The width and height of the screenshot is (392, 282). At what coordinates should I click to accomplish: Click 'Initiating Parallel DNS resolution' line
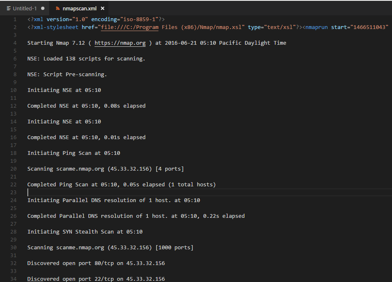pos(114,200)
